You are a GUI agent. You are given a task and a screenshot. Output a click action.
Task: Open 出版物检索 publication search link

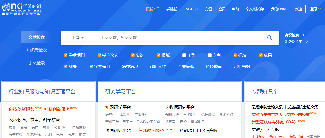(296, 42)
